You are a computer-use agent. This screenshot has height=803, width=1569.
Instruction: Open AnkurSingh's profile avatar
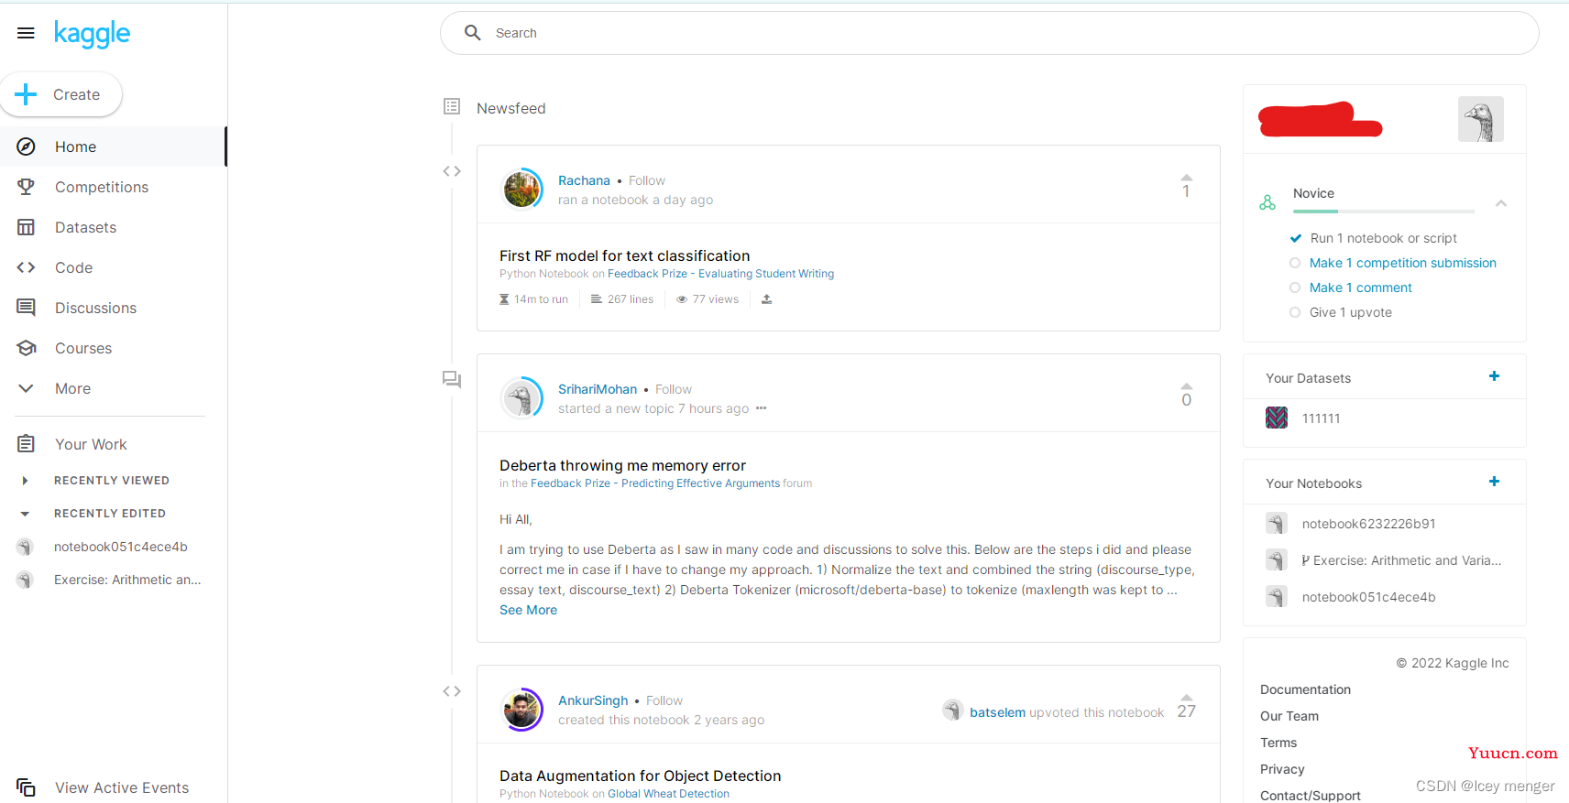coord(522,710)
